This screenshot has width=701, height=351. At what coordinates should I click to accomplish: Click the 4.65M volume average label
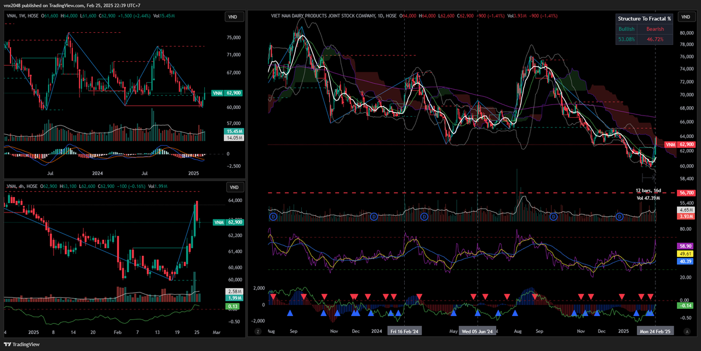coord(686,210)
